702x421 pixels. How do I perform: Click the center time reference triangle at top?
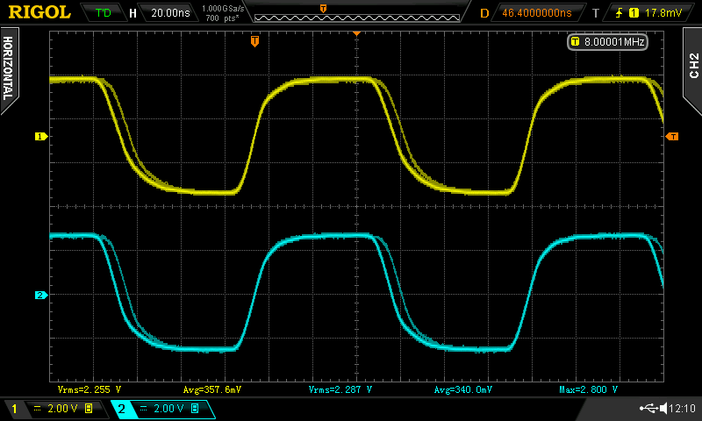(357, 33)
